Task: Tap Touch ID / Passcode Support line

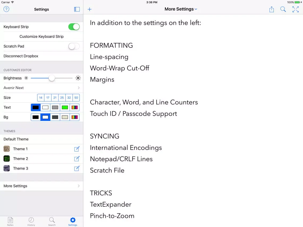Action: click(x=134, y=114)
